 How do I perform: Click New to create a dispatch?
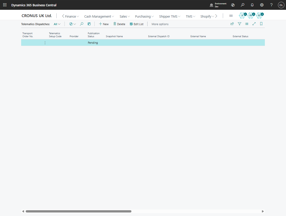[x=104, y=24]
